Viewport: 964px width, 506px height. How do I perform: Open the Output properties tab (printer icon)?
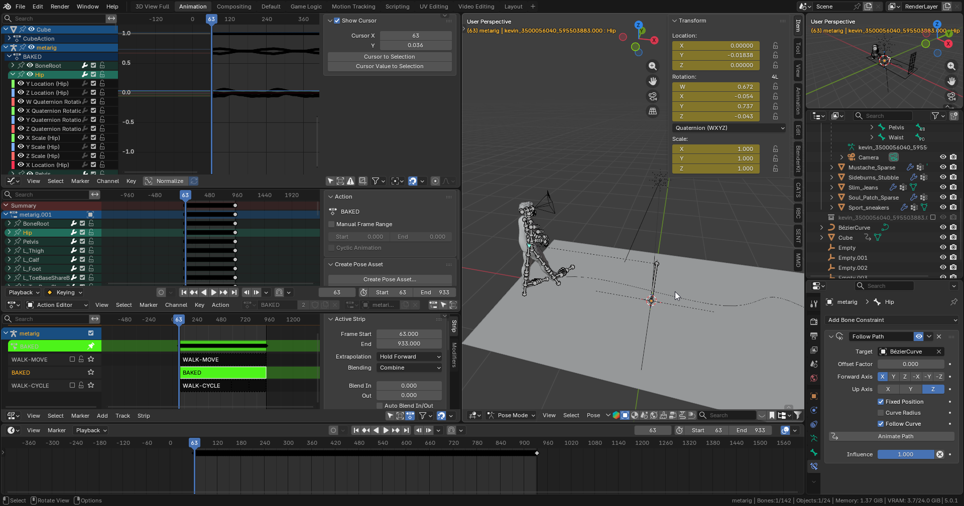point(814,335)
